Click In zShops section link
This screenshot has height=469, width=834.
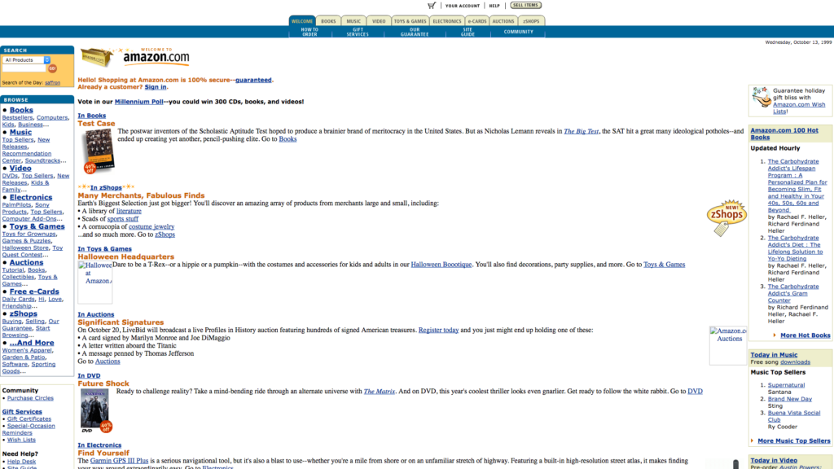(x=106, y=188)
